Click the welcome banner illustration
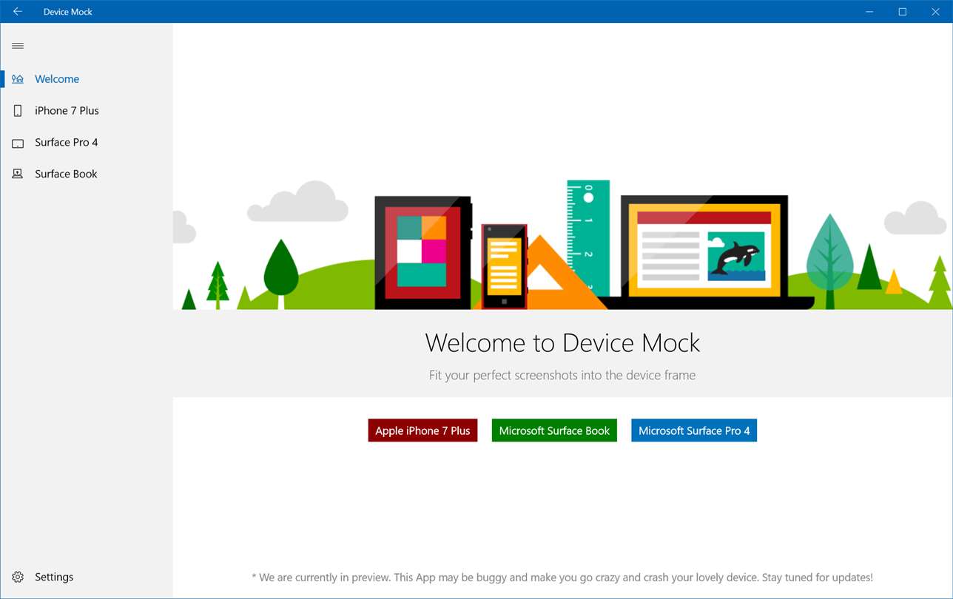 [x=562, y=244]
